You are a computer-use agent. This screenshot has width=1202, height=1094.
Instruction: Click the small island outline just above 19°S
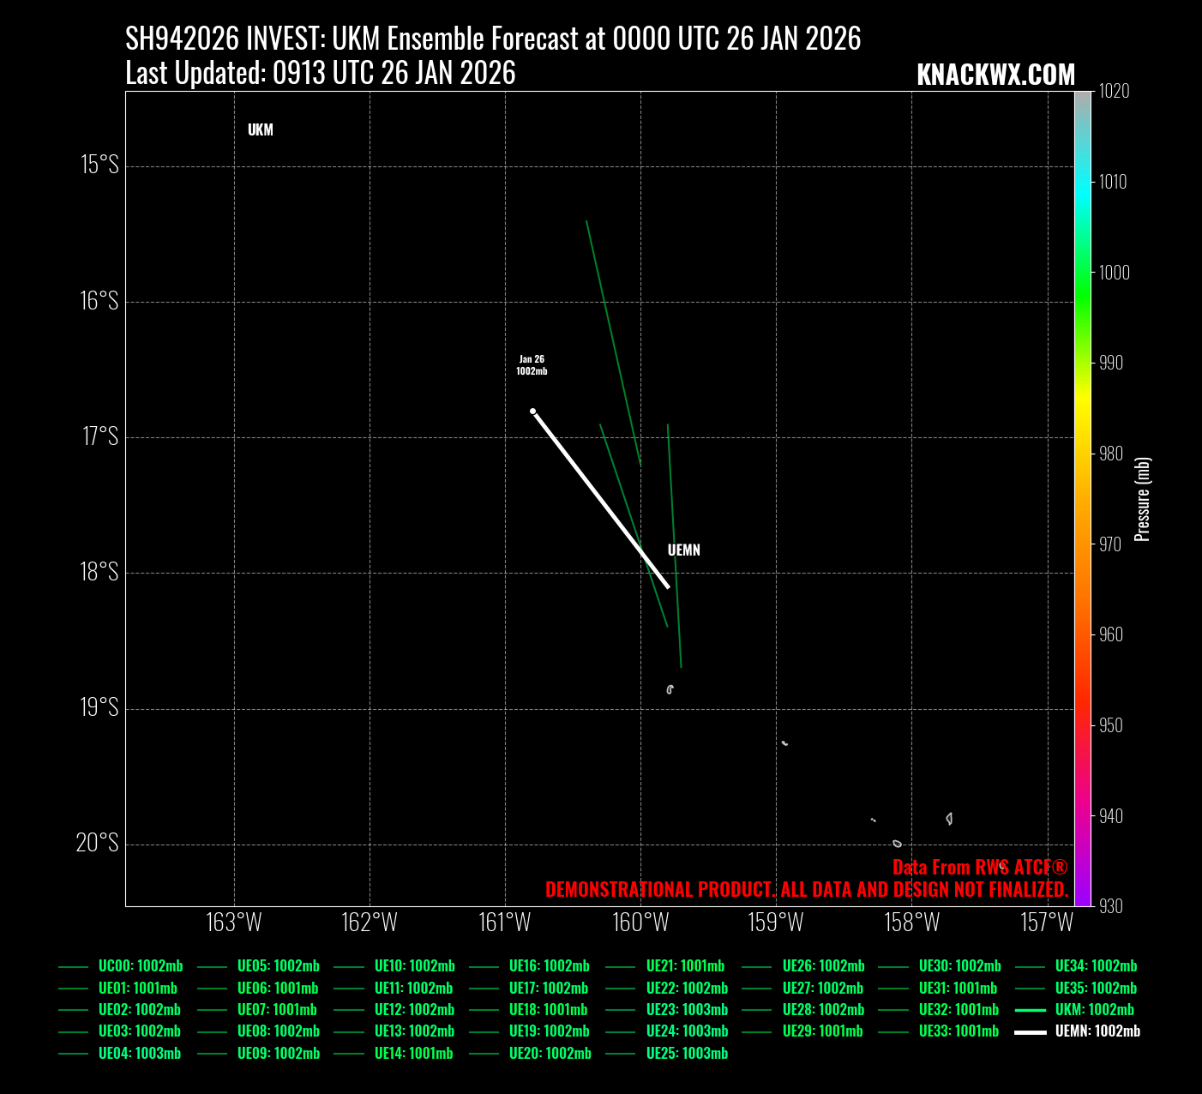[670, 689]
